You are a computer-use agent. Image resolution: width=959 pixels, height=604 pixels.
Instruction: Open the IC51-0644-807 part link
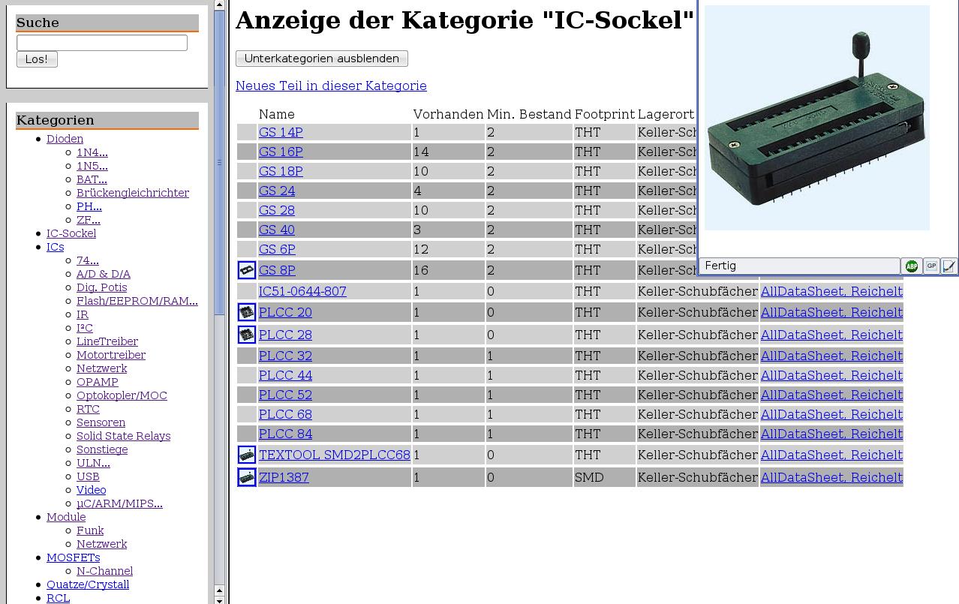tap(302, 291)
